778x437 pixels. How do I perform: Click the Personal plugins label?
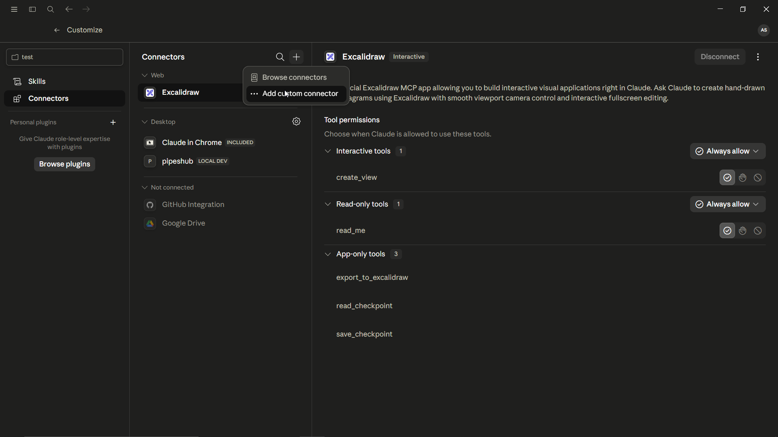tap(33, 122)
